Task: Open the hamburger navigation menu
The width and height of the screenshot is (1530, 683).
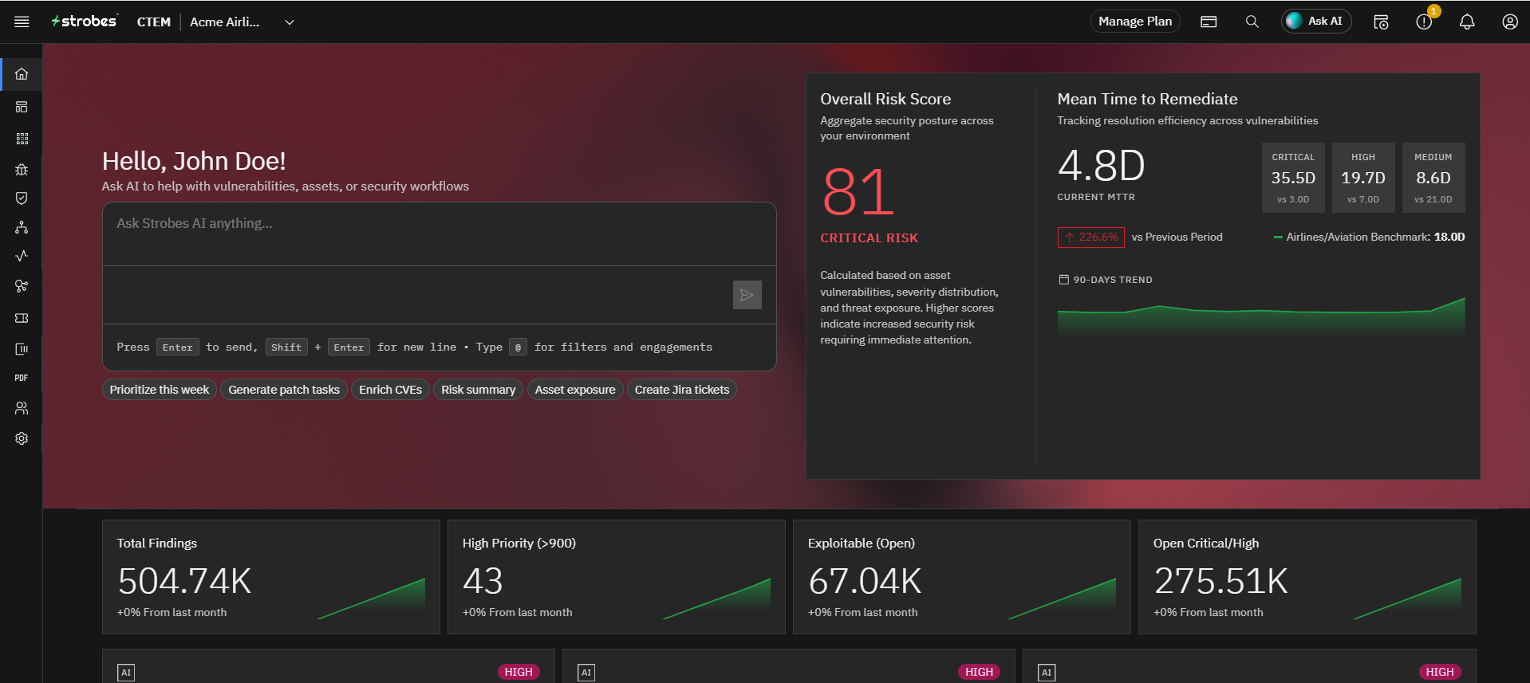Action: pyautogui.click(x=22, y=22)
